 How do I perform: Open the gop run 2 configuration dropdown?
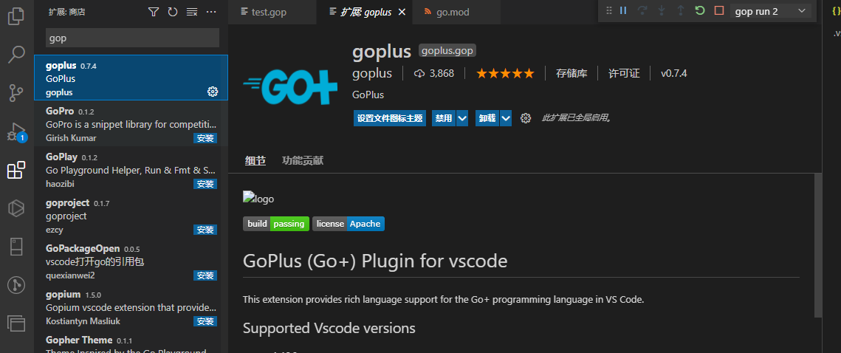tap(770, 11)
